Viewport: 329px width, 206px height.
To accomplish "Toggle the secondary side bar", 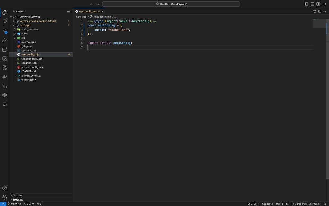I will click(318, 4).
